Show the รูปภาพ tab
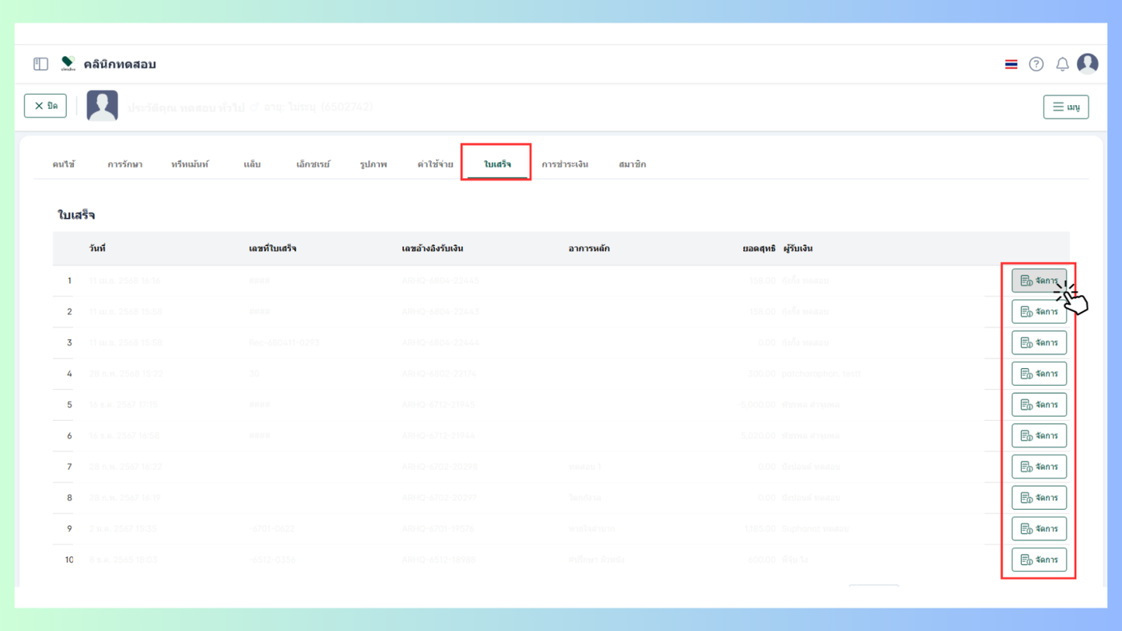 coord(373,164)
